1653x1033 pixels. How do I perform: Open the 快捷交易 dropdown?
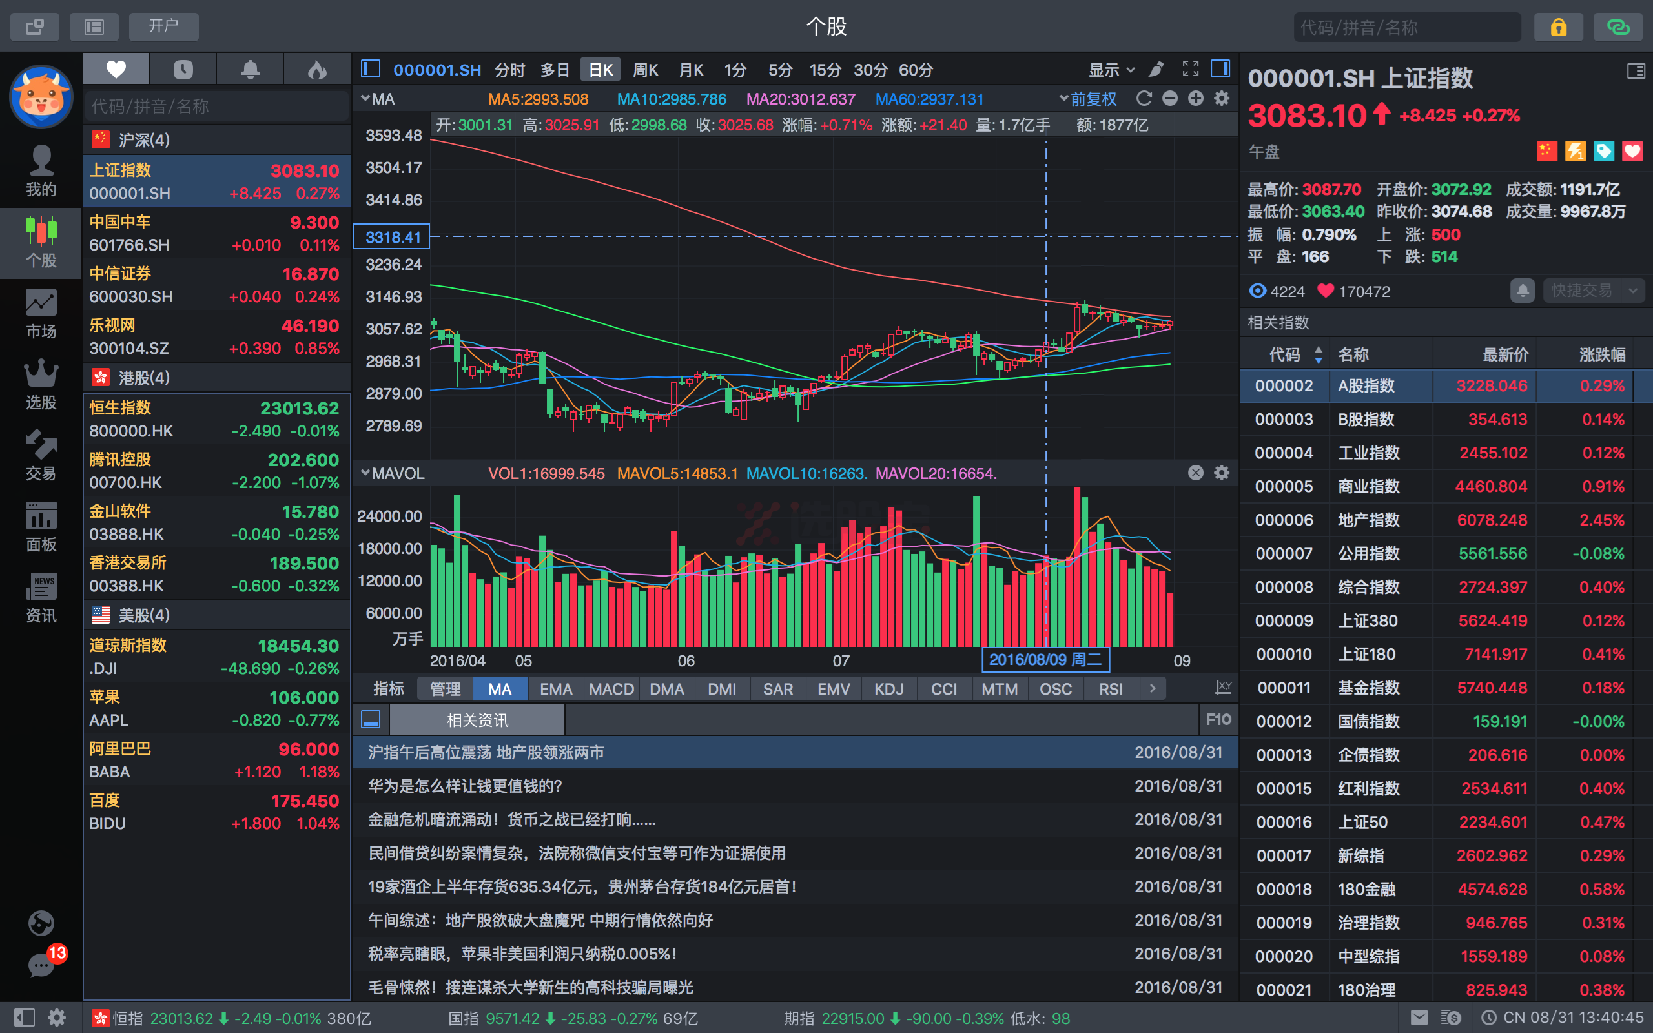pos(1594,291)
